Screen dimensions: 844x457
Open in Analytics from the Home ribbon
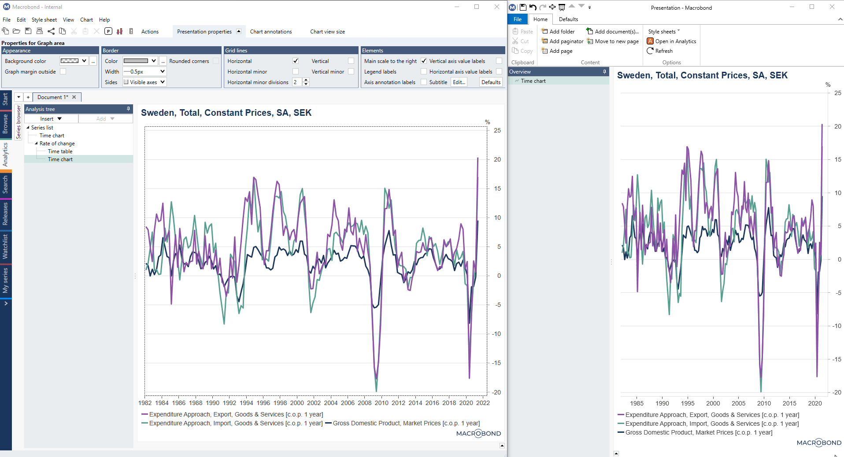click(x=671, y=41)
